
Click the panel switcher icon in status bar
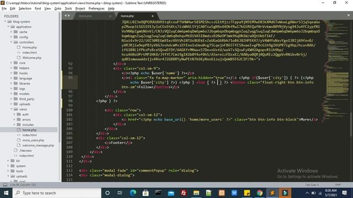tap(5, 185)
